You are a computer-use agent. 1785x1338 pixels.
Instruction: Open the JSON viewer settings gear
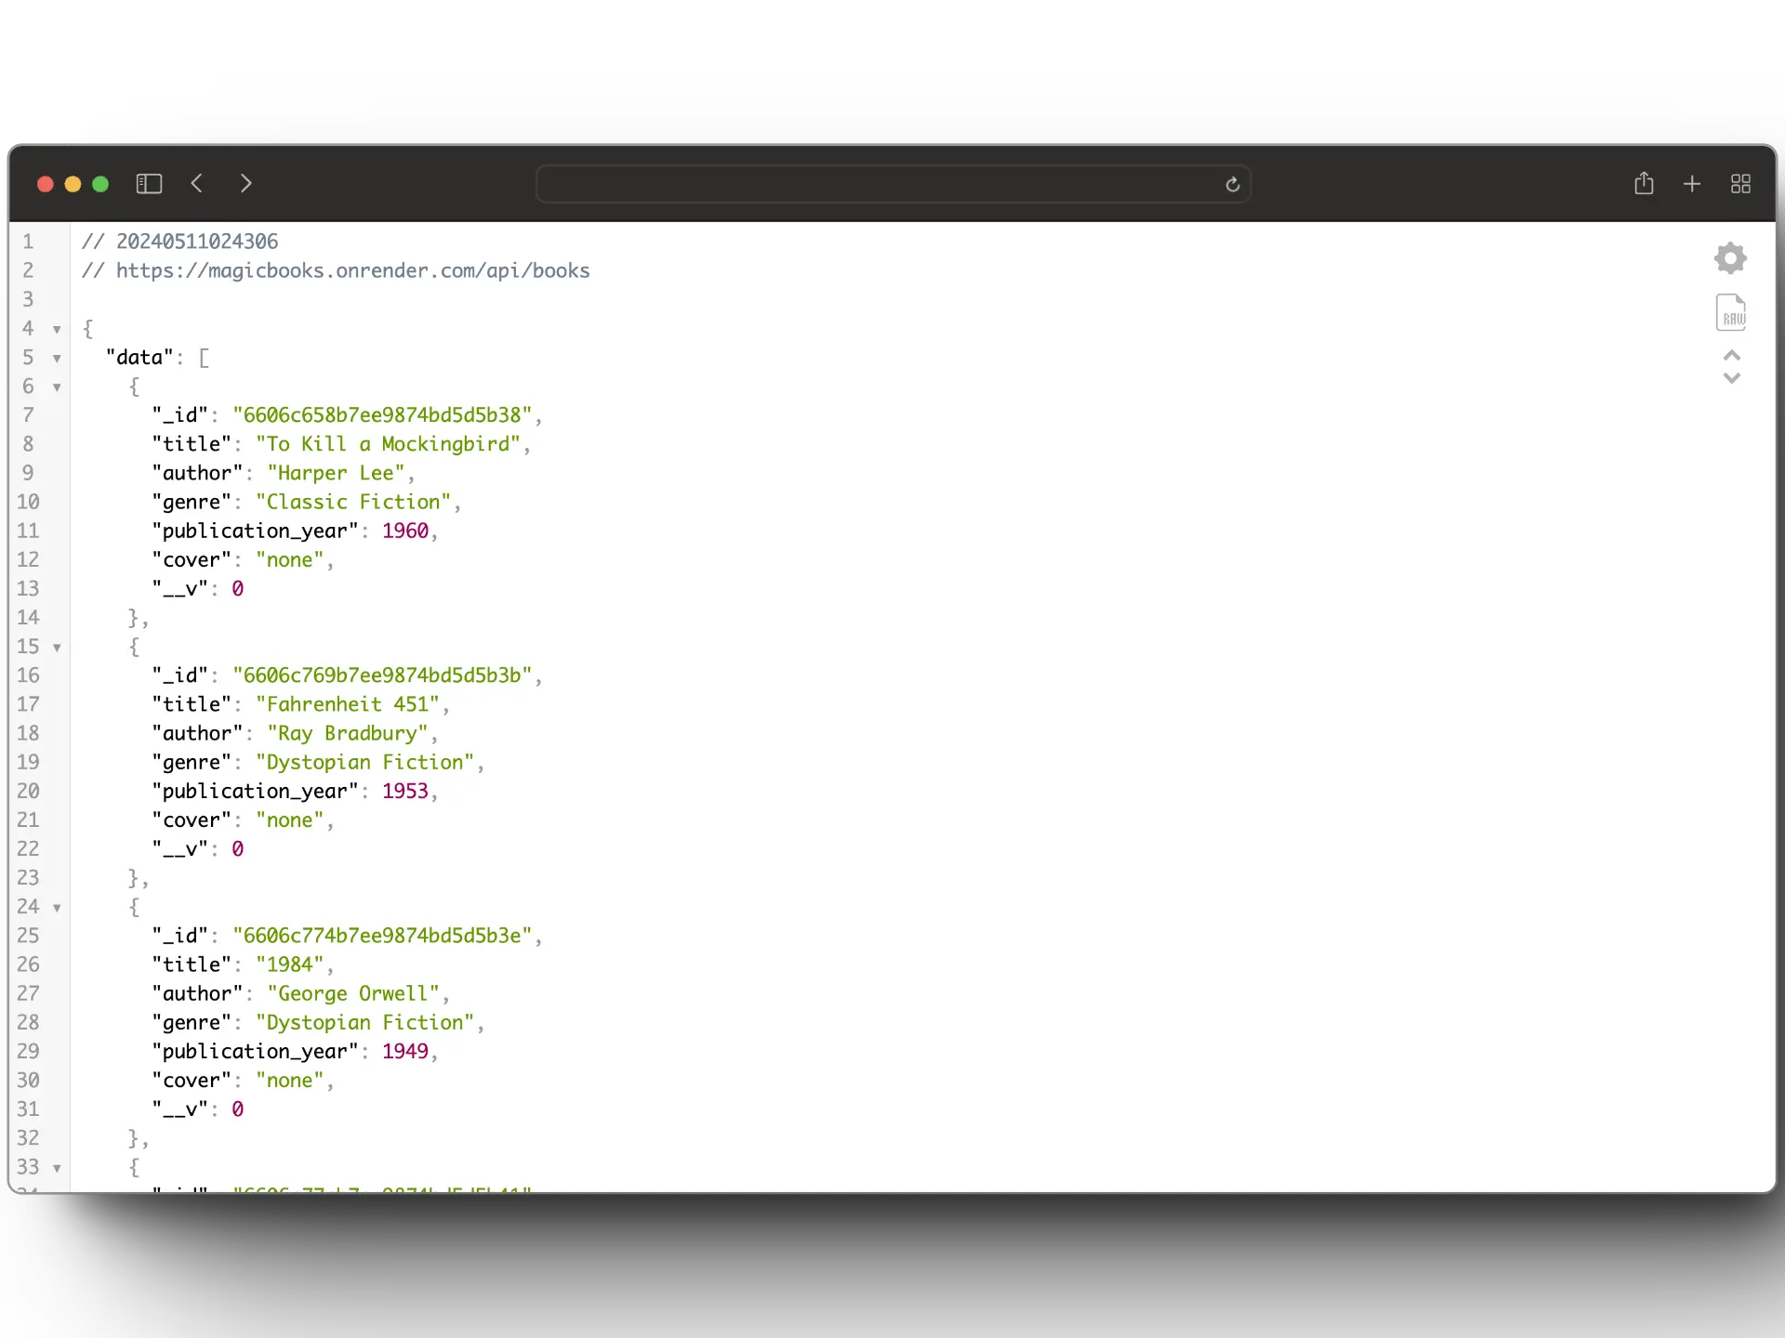coord(1730,257)
